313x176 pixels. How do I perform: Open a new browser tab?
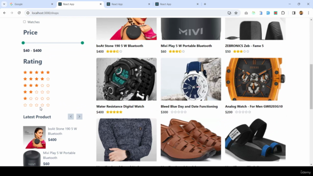(205, 4)
